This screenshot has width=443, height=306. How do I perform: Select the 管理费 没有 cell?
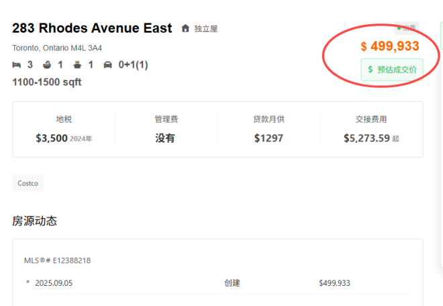tap(166, 130)
